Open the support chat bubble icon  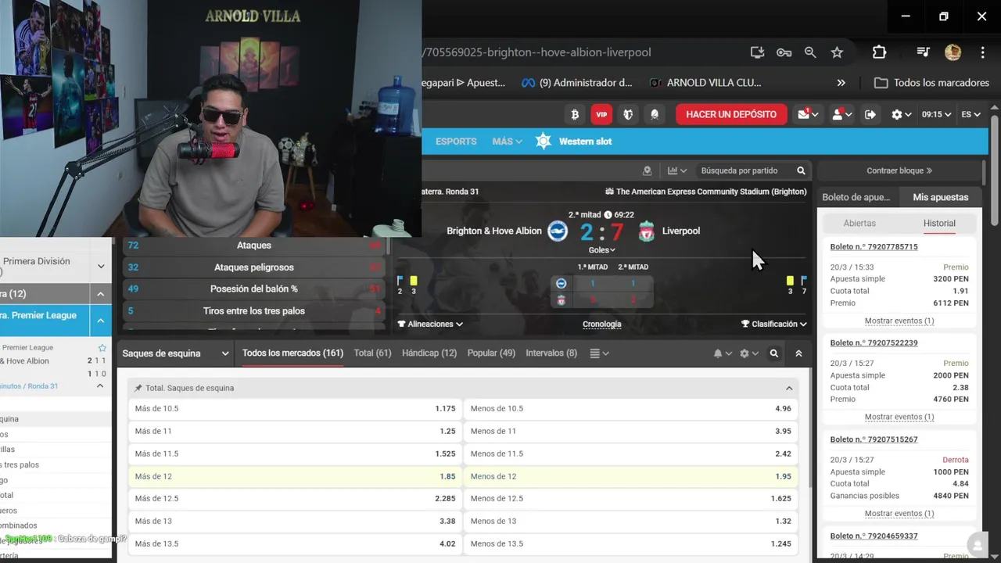[x=976, y=544]
